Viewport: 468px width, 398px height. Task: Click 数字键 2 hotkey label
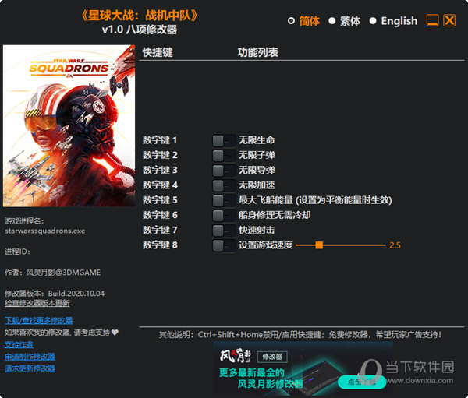160,155
